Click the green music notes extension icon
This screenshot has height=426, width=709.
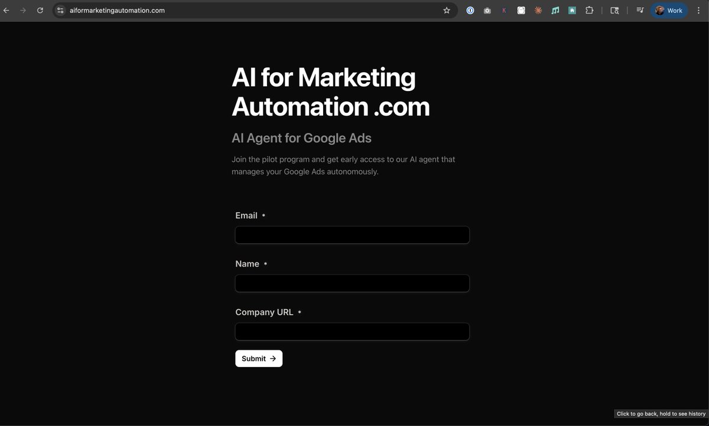(555, 11)
